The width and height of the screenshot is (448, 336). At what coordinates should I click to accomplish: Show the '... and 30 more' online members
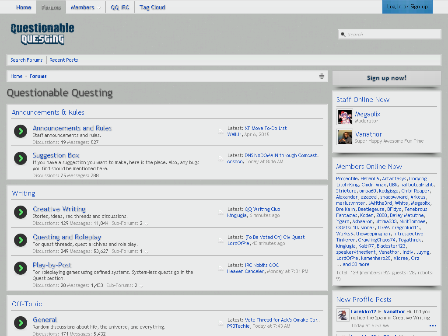tap(353, 264)
